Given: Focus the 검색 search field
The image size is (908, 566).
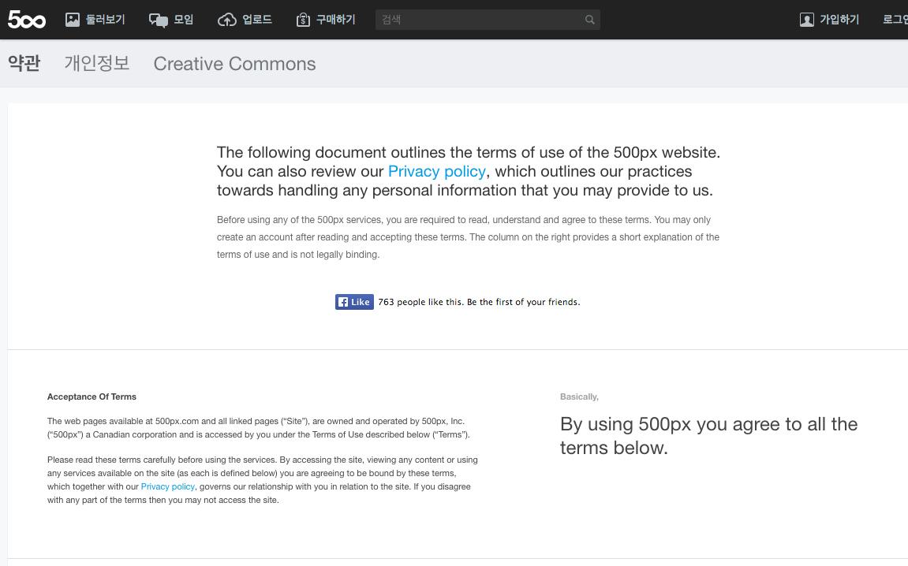Looking at the screenshot, I should 488,20.
